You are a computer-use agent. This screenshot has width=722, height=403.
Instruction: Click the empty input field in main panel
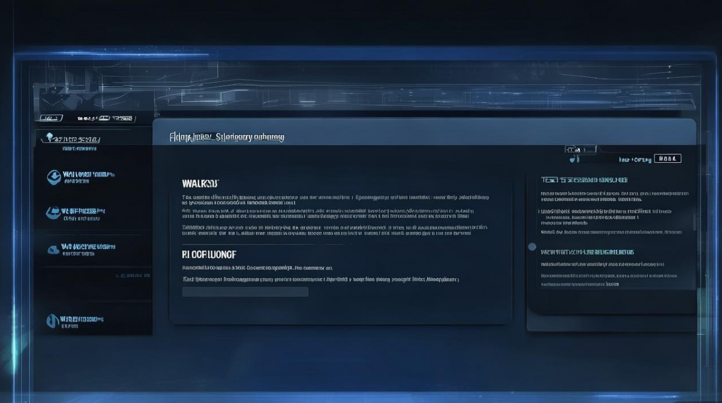click(245, 292)
